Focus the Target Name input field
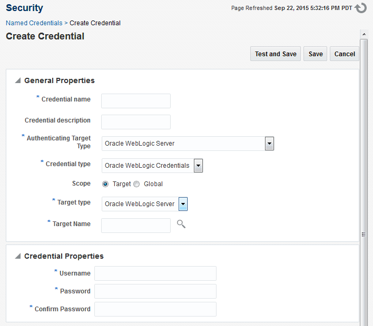The width and height of the screenshot is (373, 326). [136, 226]
